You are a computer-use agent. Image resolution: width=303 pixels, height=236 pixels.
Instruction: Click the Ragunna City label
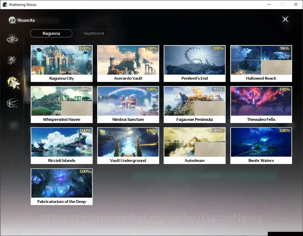(62, 78)
